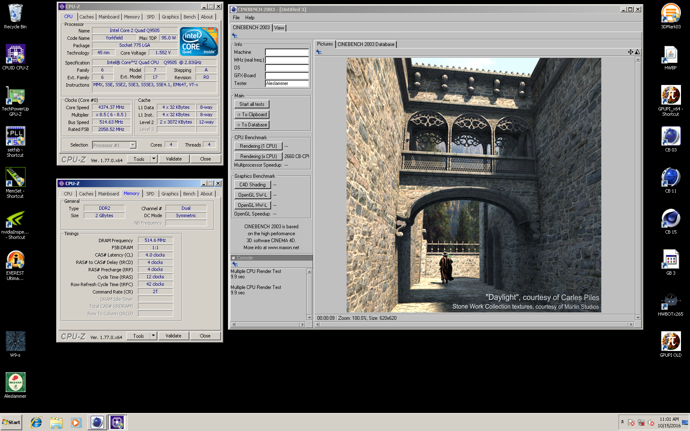The image size is (690, 431).
Task: Switch to the CINEBENCH 2003 Database tab
Action: pos(366,44)
